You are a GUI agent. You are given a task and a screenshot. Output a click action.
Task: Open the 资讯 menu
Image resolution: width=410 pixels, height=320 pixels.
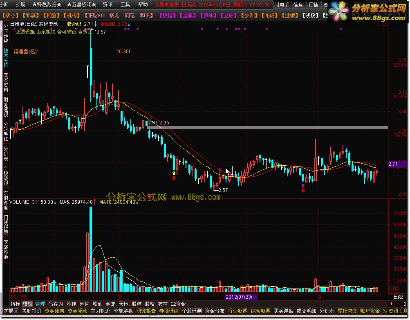click(x=108, y=5)
